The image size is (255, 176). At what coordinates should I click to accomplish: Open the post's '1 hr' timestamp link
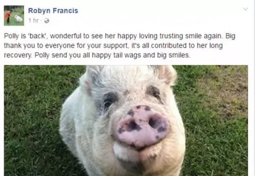[34, 21]
